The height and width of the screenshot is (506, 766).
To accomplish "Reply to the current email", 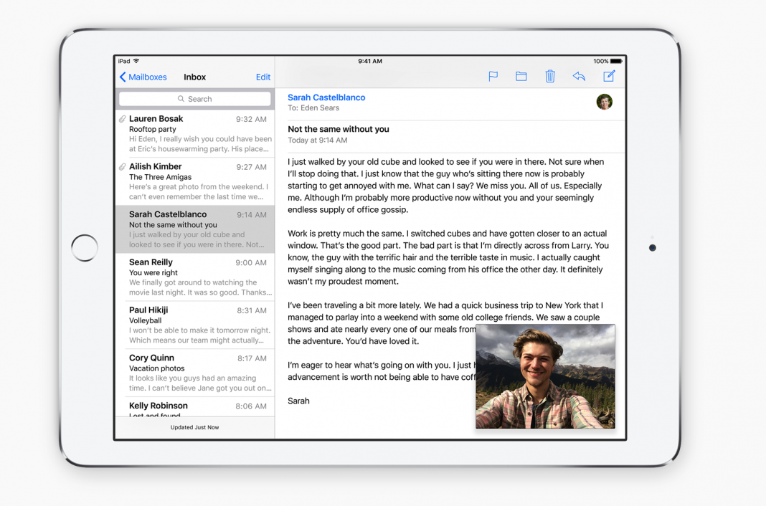I will coord(579,76).
